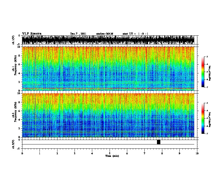Click the ch.1 color scale bar
The image size is (222, 172).
tap(203, 72)
